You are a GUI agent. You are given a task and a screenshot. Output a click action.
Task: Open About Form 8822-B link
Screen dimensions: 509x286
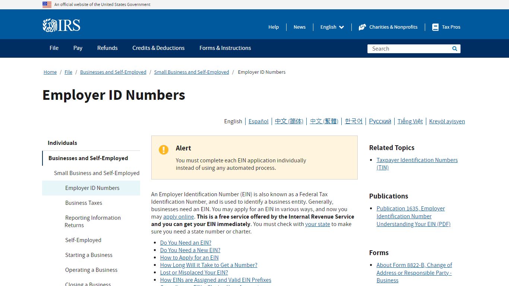414,273
